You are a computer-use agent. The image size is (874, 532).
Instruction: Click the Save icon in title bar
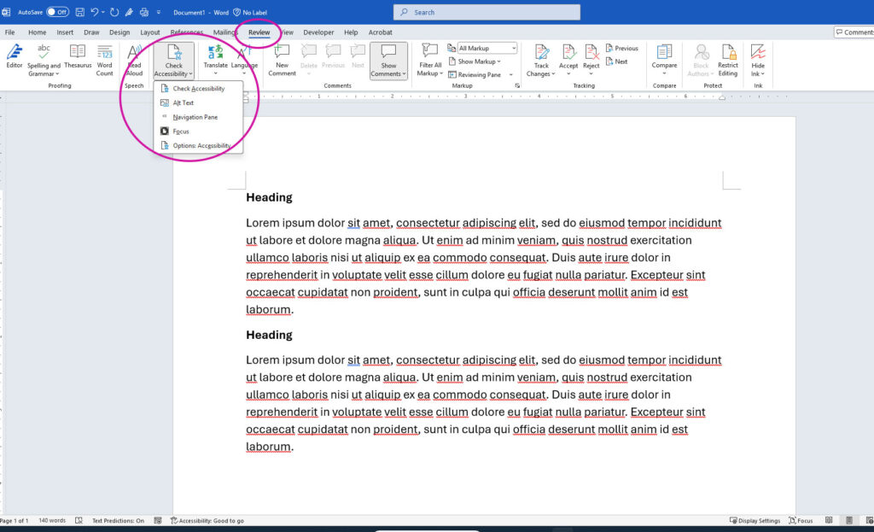tap(79, 12)
